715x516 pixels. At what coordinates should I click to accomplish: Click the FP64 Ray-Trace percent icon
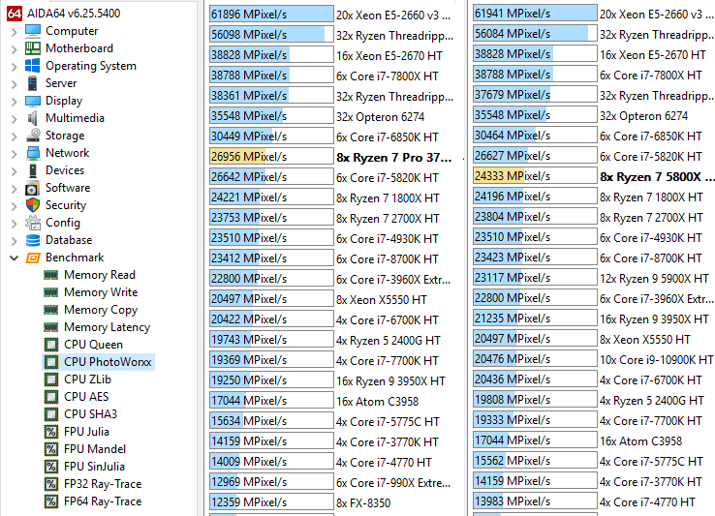click(x=51, y=501)
